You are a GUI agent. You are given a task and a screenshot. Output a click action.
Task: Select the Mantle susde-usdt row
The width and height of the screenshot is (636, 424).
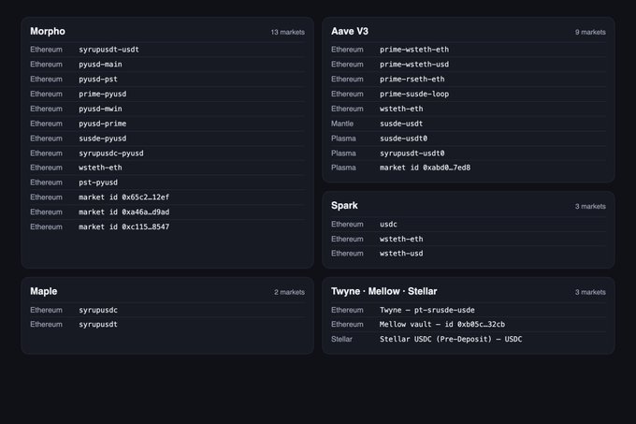click(469, 124)
